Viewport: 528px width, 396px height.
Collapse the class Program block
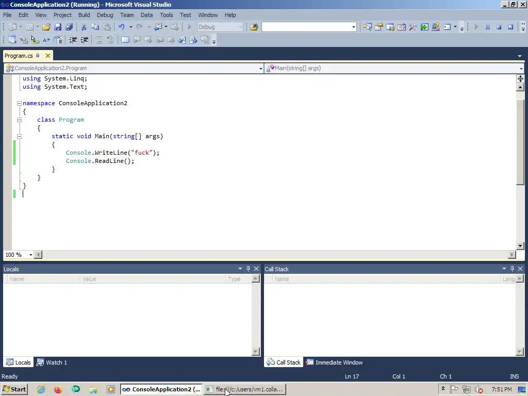pos(19,120)
